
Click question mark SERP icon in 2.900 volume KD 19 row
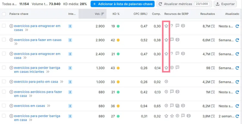pos(172,26)
